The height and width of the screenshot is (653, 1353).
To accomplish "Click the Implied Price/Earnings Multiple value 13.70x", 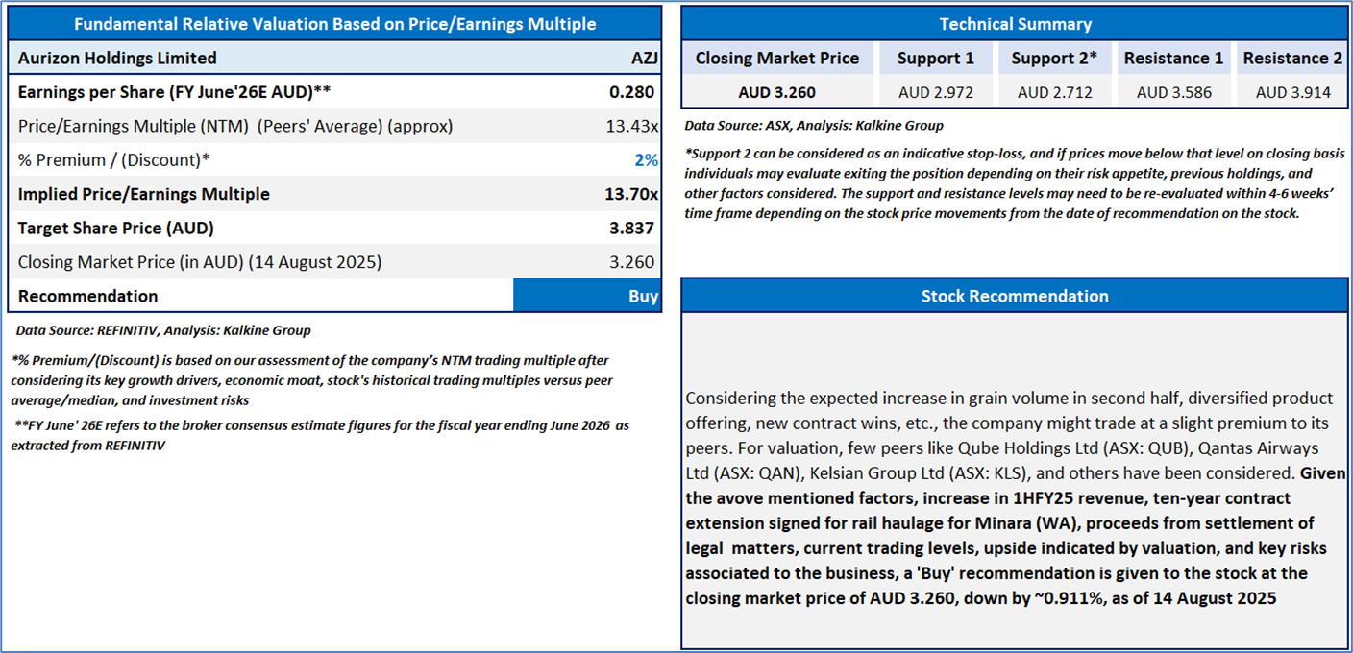I will (630, 194).
